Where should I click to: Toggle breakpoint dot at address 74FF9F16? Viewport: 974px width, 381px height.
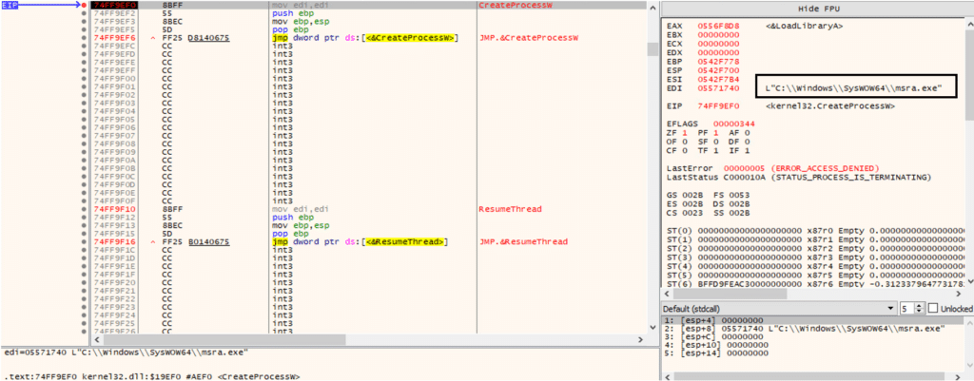click(x=84, y=241)
